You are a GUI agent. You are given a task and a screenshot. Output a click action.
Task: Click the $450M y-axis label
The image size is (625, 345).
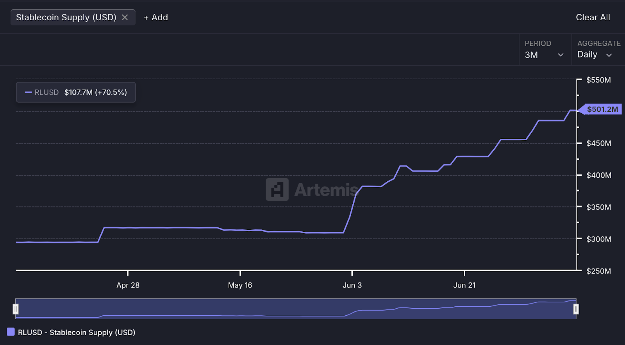pyautogui.click(x=598, y=143)
